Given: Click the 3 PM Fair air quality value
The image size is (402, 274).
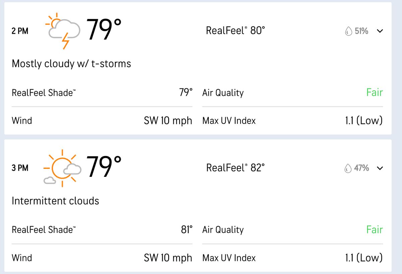Looking at the screenshot, I should pyautogui.click(x=374, y=230).
